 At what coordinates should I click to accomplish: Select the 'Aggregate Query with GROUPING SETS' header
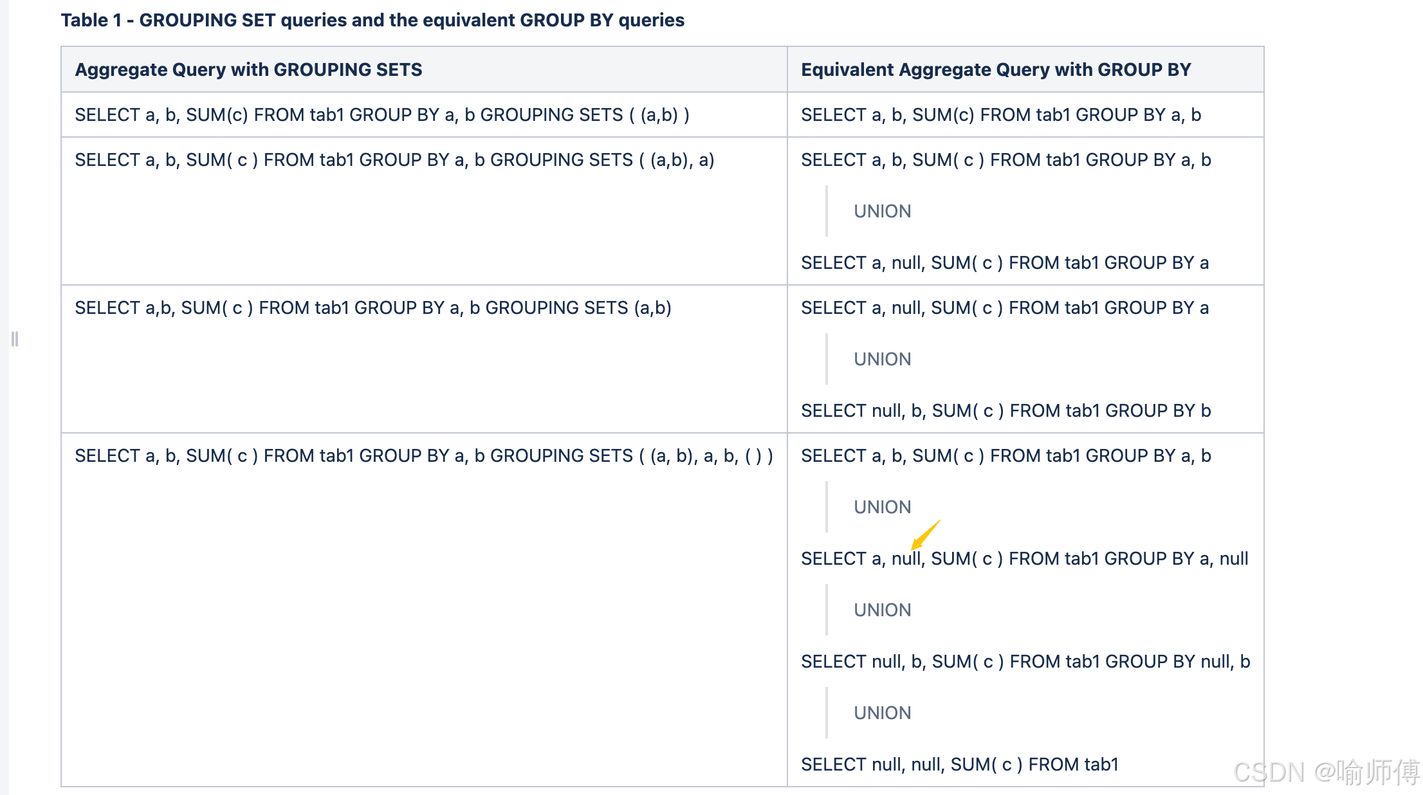pyautogui.click(x=248, y=69)
